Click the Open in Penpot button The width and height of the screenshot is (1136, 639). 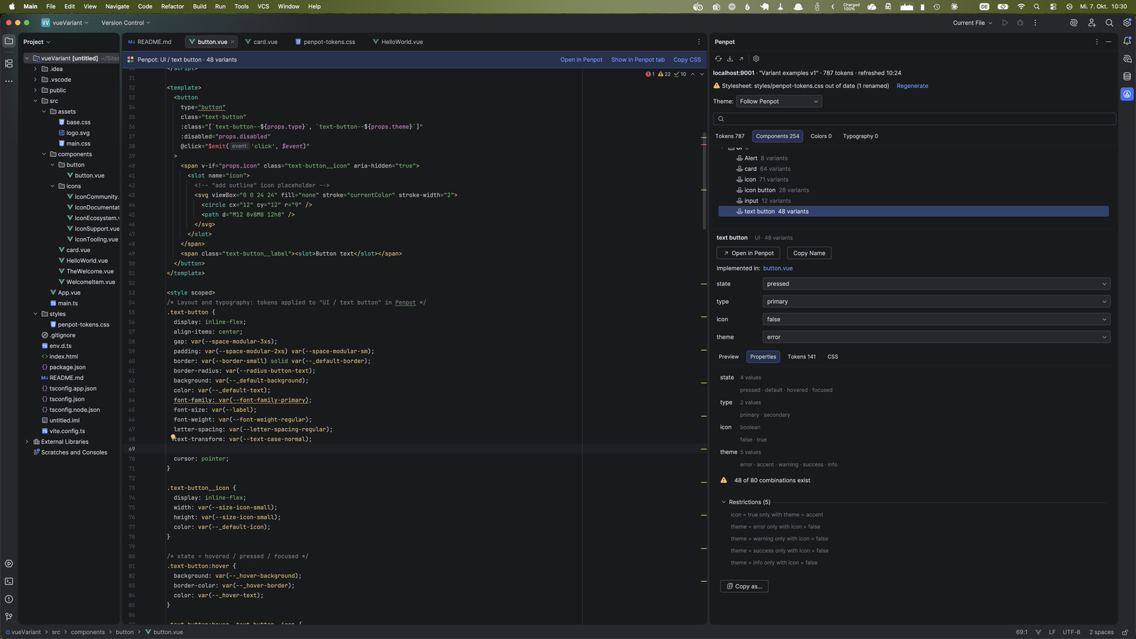(x=748, y=253)
